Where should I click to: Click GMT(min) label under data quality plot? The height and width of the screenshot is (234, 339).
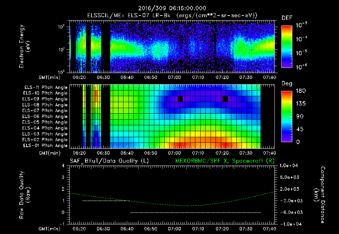coord(50,229)
